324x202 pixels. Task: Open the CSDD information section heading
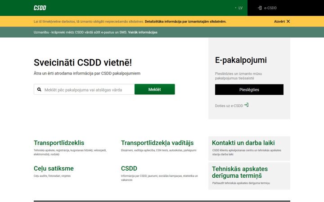(129, 168)
